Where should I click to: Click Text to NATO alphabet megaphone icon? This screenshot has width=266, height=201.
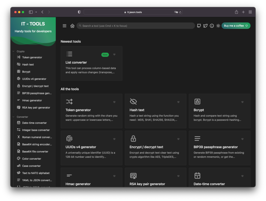pyautogui.click(x=19, y=173)
